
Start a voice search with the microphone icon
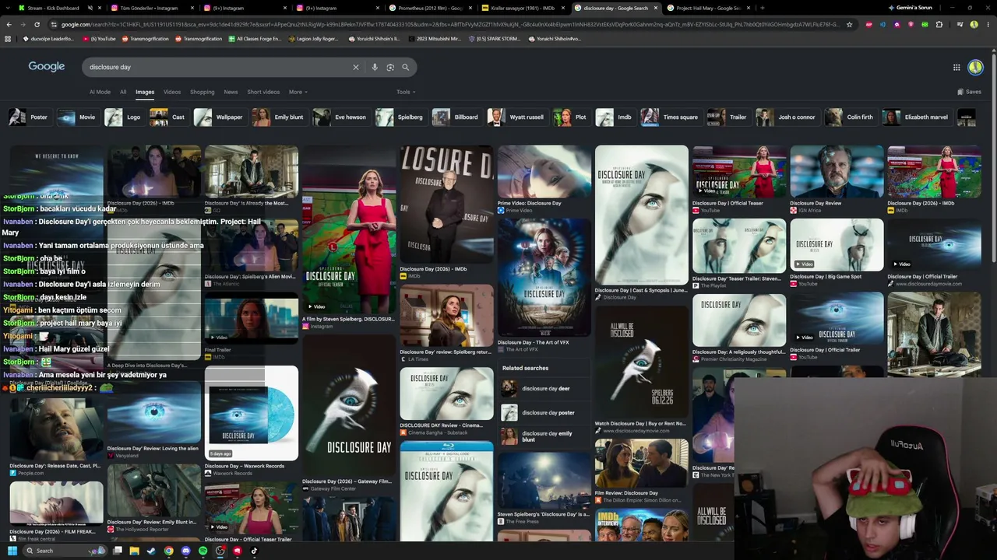coord(375,67)
